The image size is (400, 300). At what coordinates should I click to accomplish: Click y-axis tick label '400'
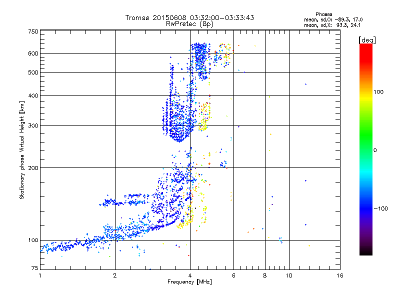(x=33, y=95)
